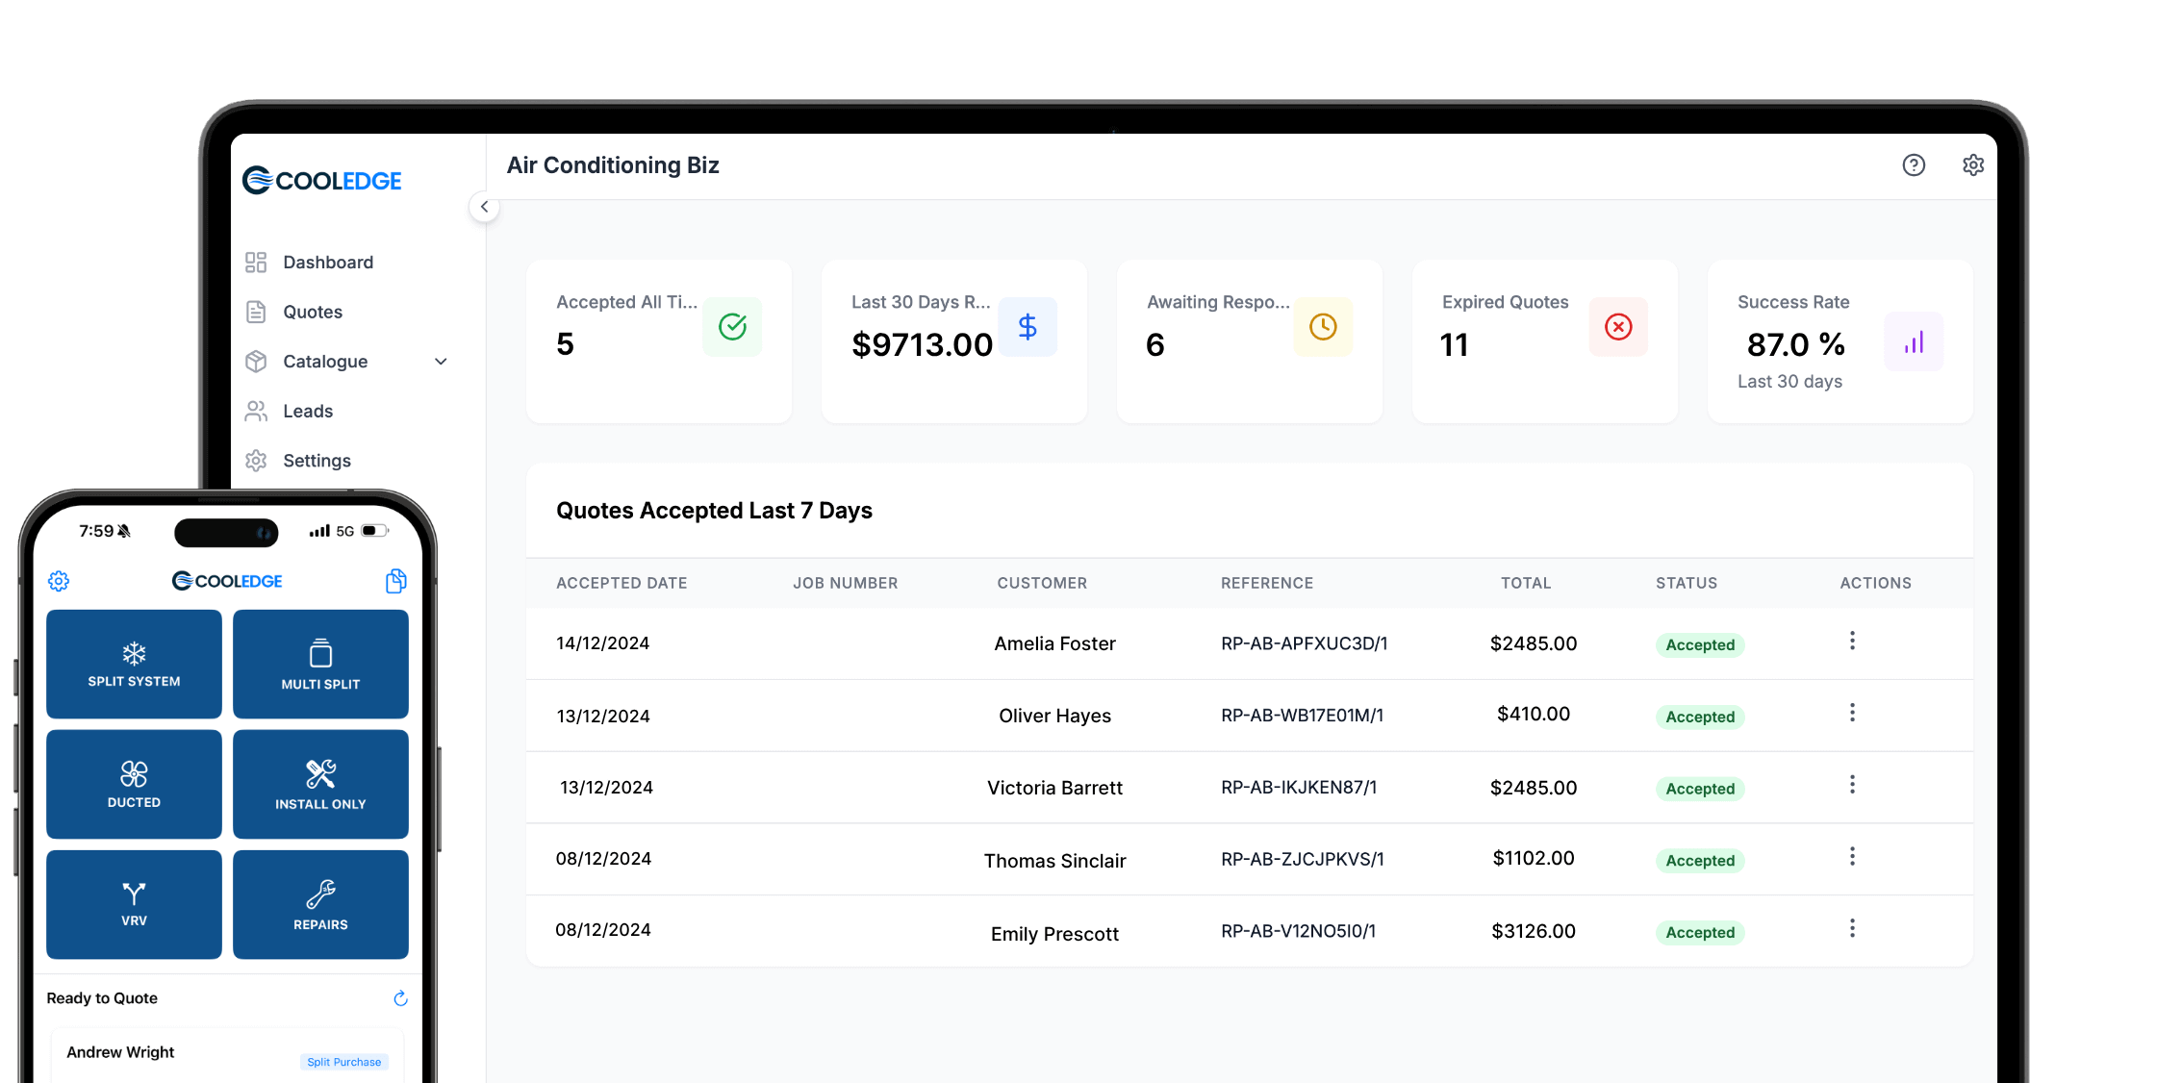Click the 87.0 % success rate value
The height and width of the screenshot is (1083, 2182).
1795,344
